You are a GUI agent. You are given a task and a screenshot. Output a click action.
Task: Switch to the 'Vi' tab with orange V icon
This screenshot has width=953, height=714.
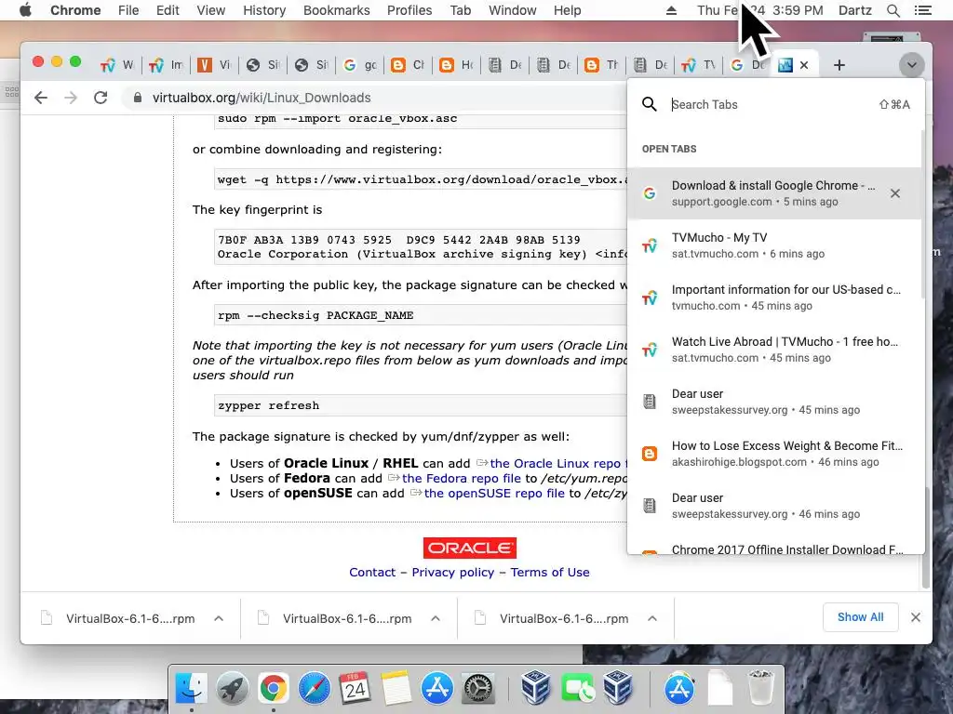(214, 65)
